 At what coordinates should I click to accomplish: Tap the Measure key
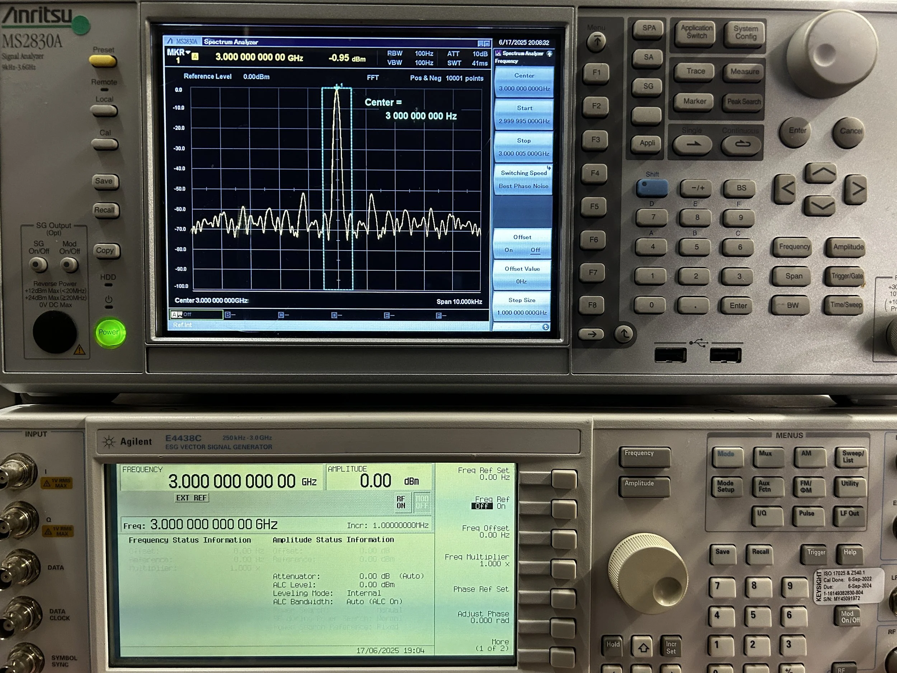click(744, 72)
